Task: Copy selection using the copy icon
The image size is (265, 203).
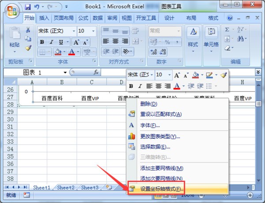Action: point(28,39)
